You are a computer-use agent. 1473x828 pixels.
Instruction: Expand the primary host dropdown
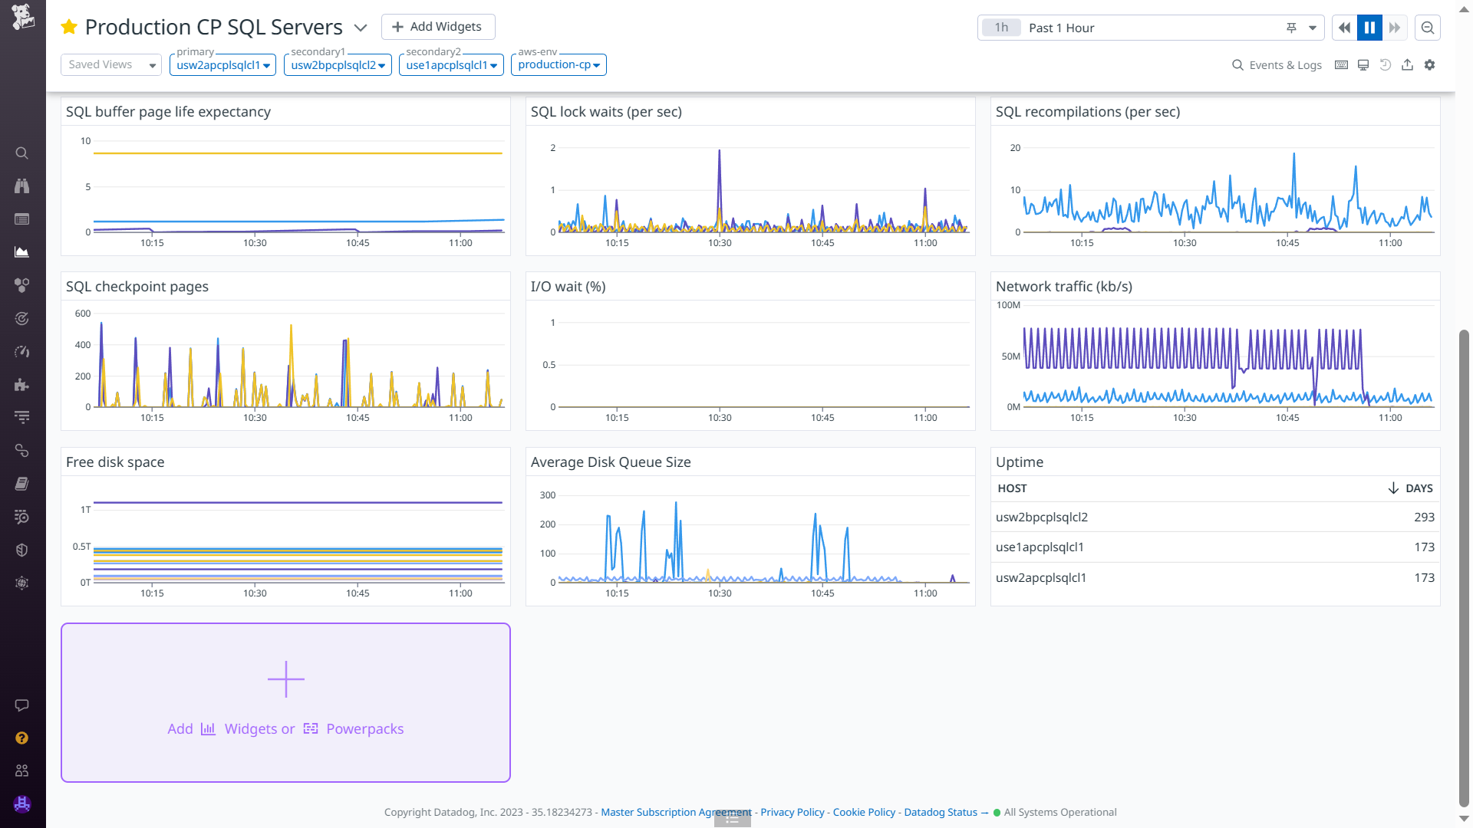222,65
